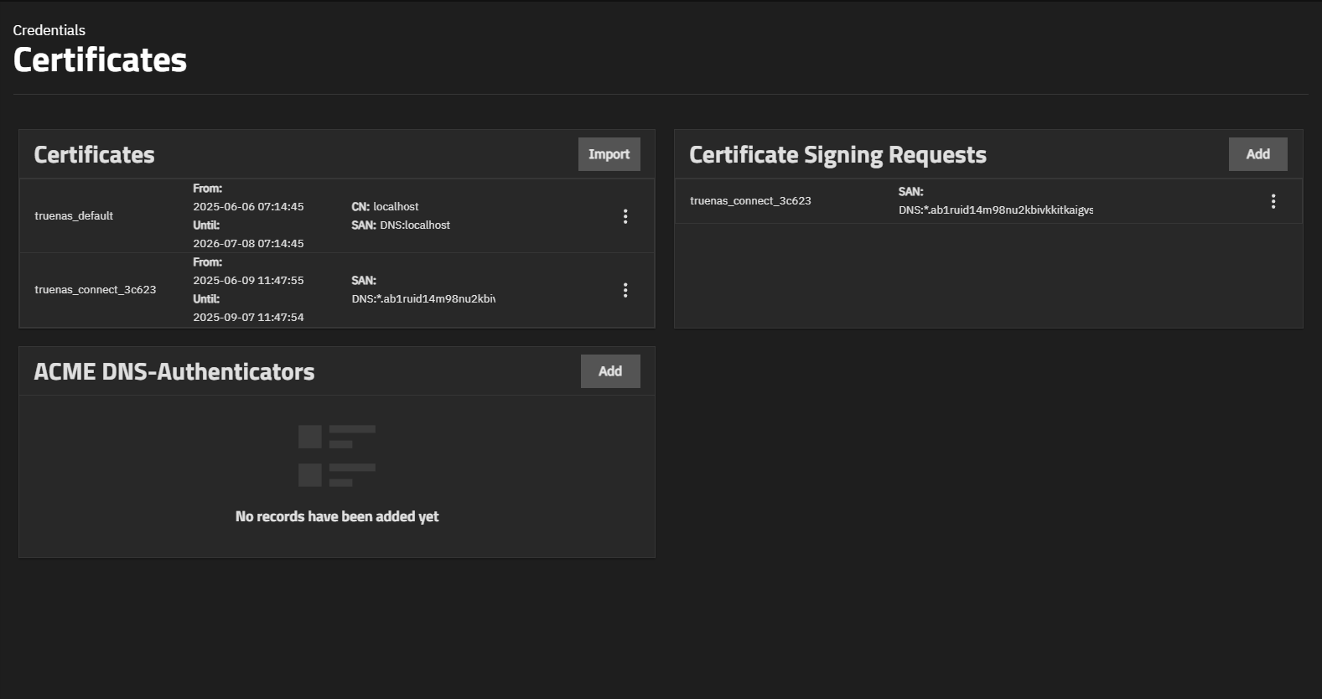Click the SAN DNS:localhost entry
Screen dimensions: 1322x699
[414, 225]
